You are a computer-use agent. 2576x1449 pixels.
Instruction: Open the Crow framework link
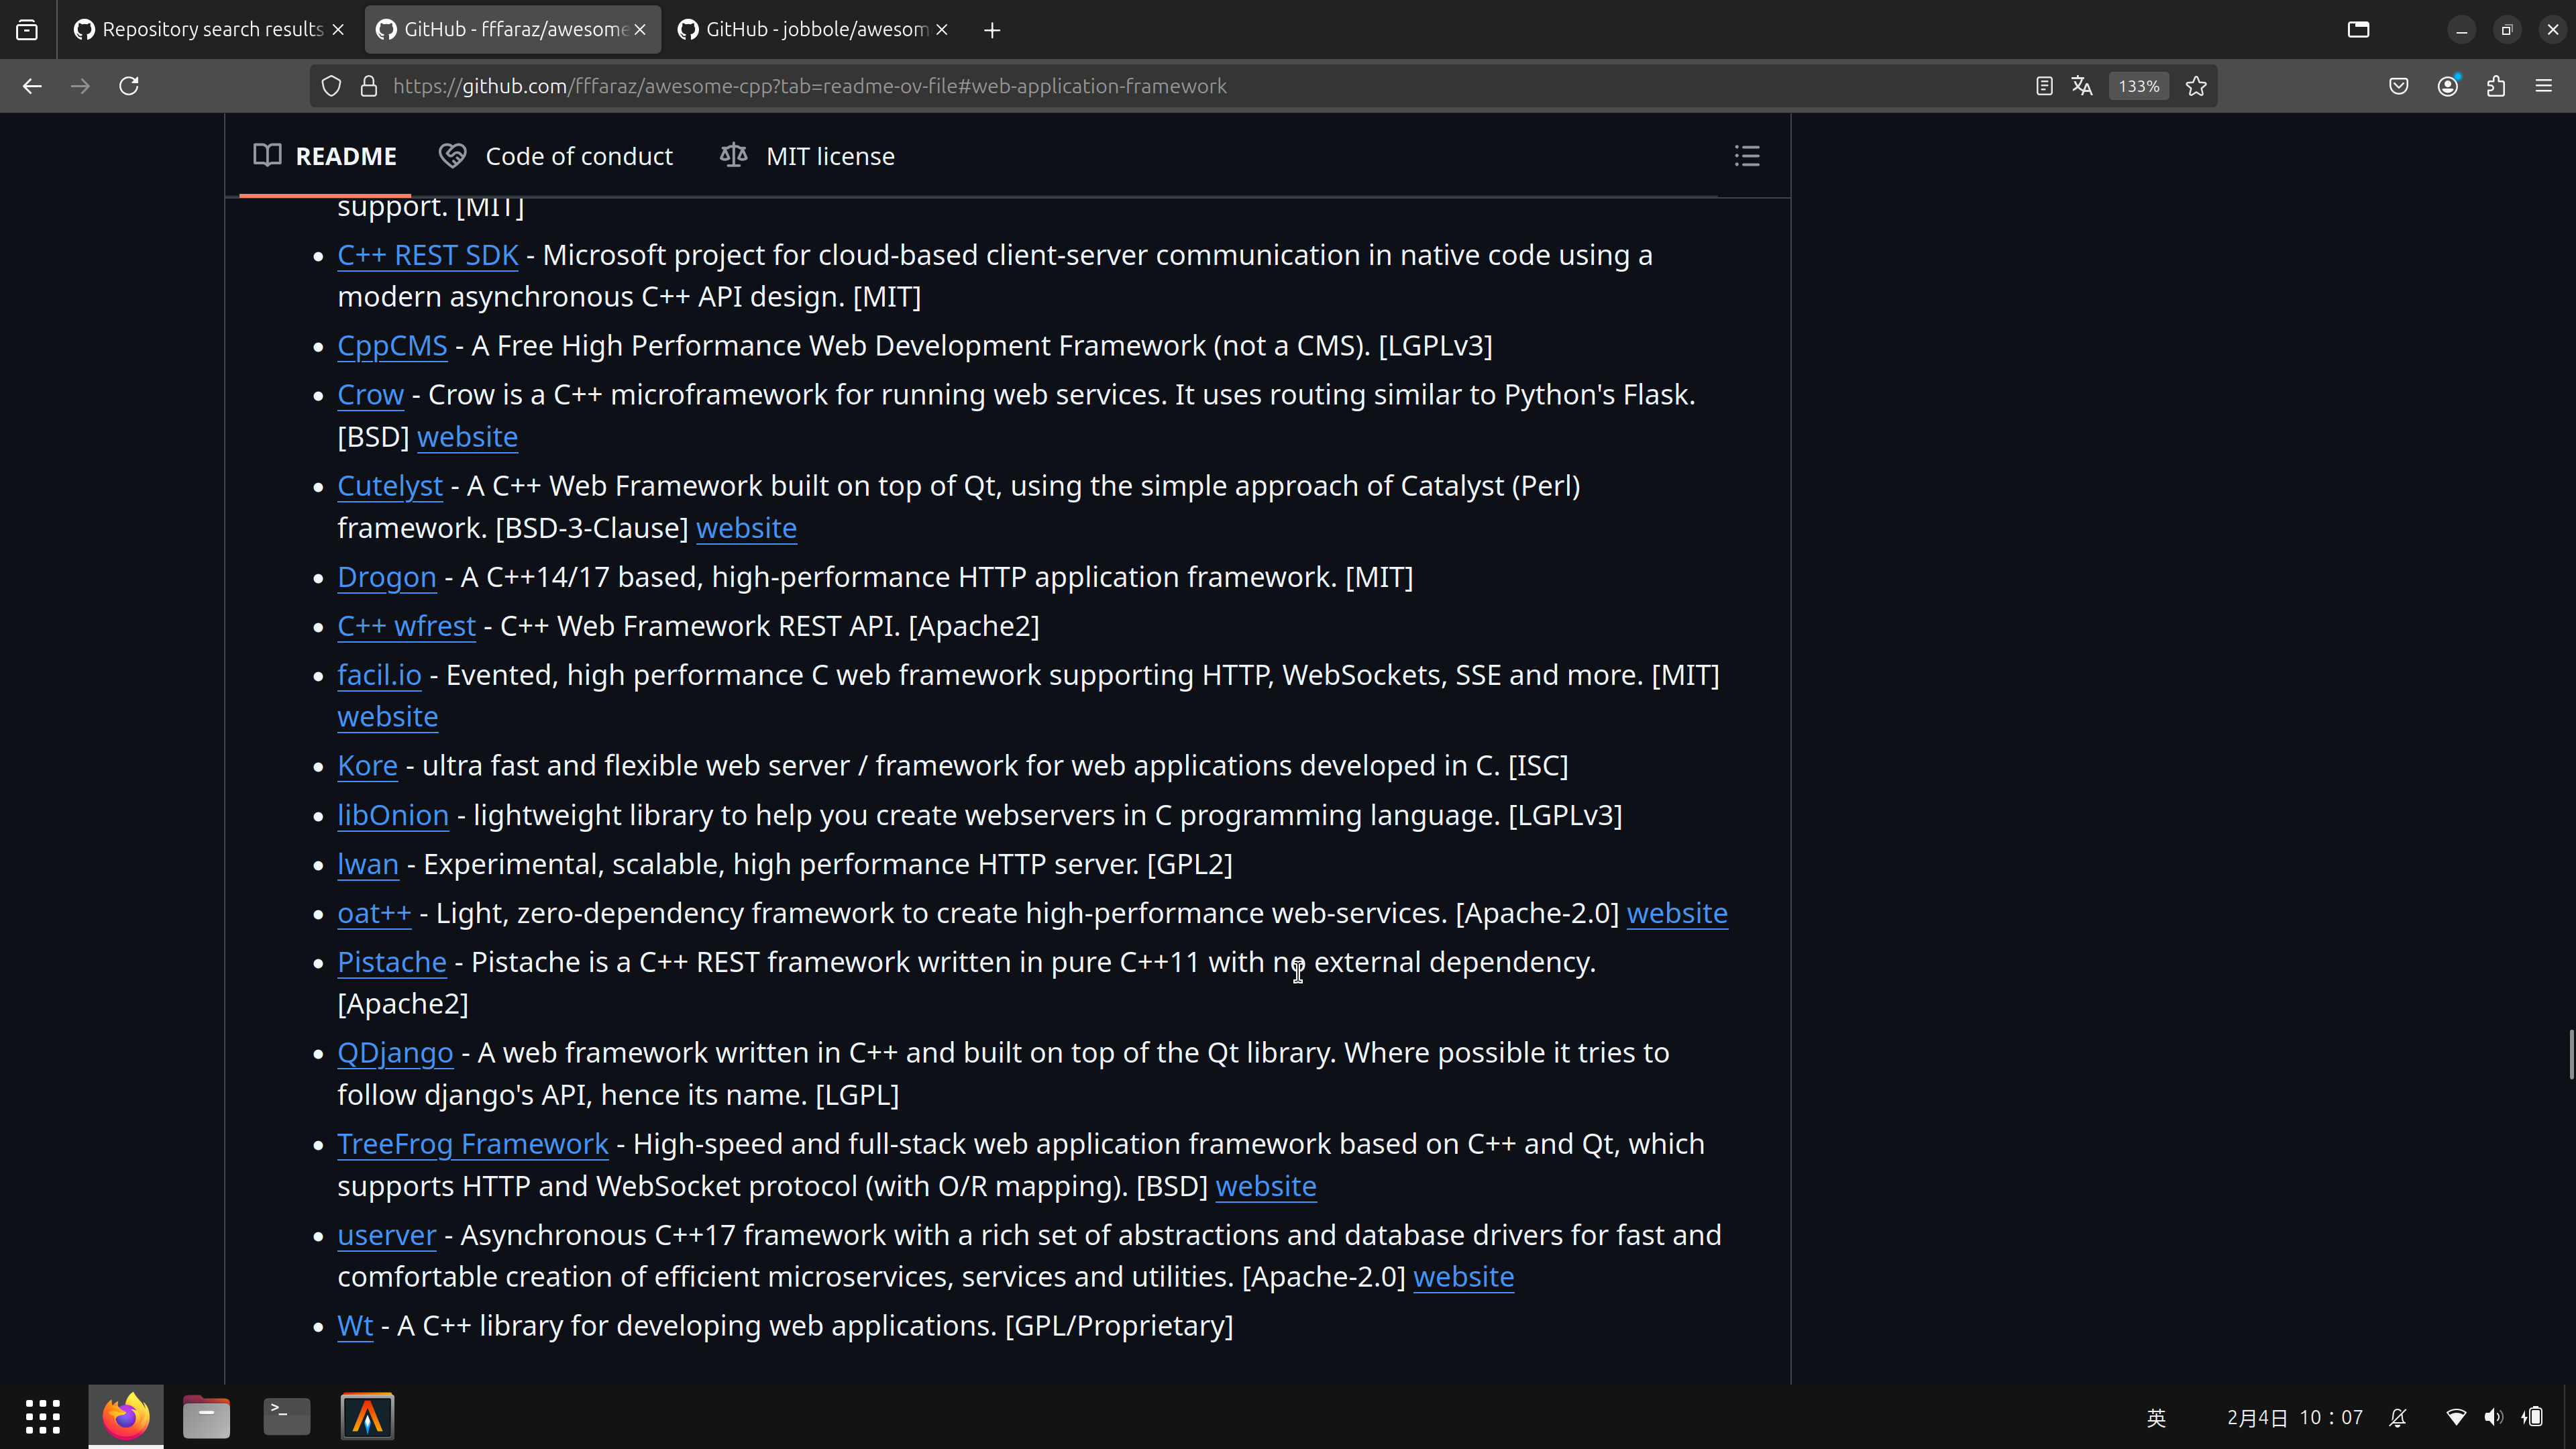pyautogui.click(x=370, y=394)
